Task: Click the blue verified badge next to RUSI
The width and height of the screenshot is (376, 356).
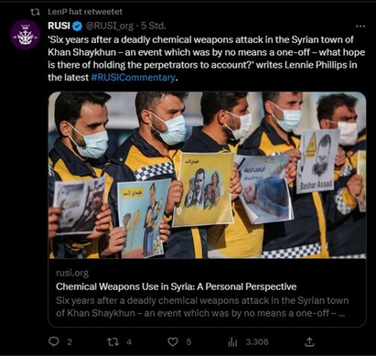Action: [x=77, y=27]
